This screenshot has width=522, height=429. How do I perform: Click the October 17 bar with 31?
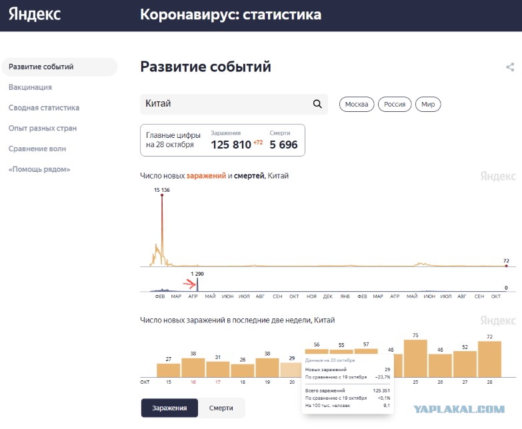click(218, 369)
